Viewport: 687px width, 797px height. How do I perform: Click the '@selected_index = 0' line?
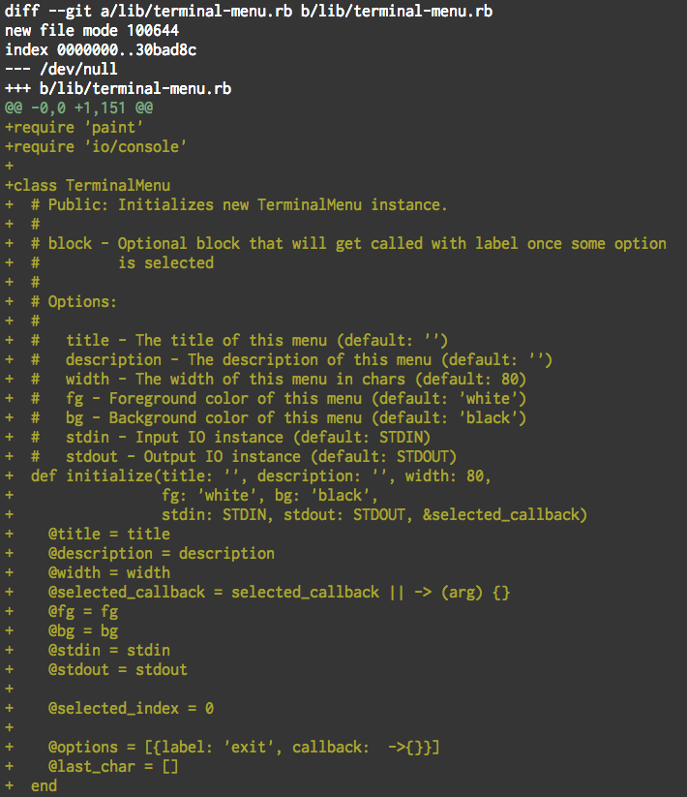[x=131, y=708]
